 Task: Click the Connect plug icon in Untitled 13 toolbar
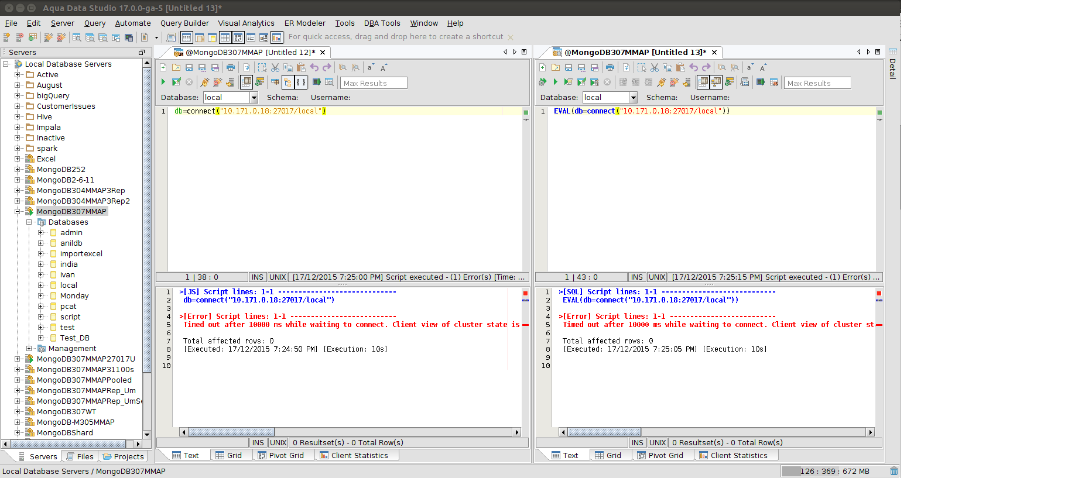(662, 82)
